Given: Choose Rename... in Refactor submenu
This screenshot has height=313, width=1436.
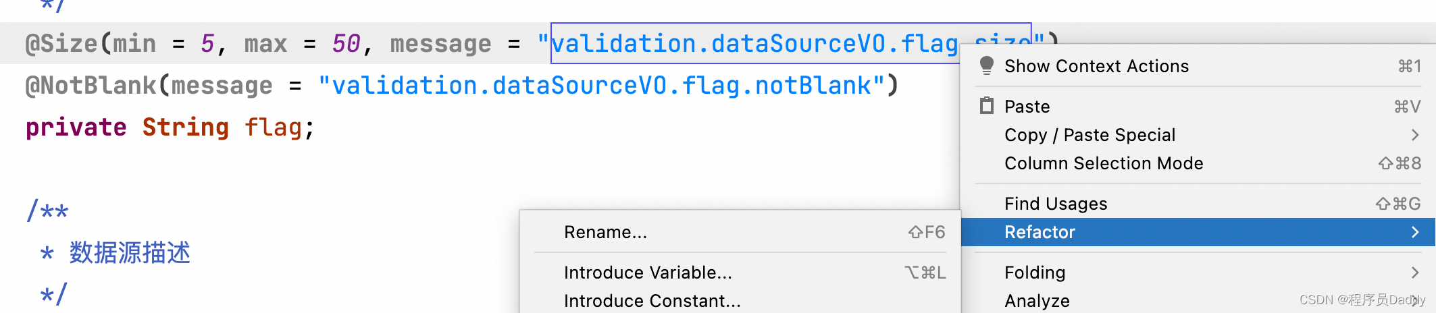Looking at the screenshot, I should tap(740, 232).
